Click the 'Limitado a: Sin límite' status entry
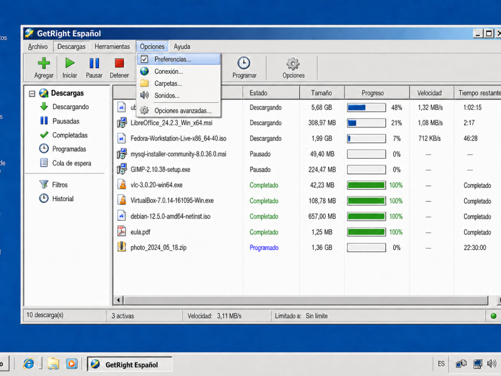The image size is (501, 376). (x=301, y=316)
